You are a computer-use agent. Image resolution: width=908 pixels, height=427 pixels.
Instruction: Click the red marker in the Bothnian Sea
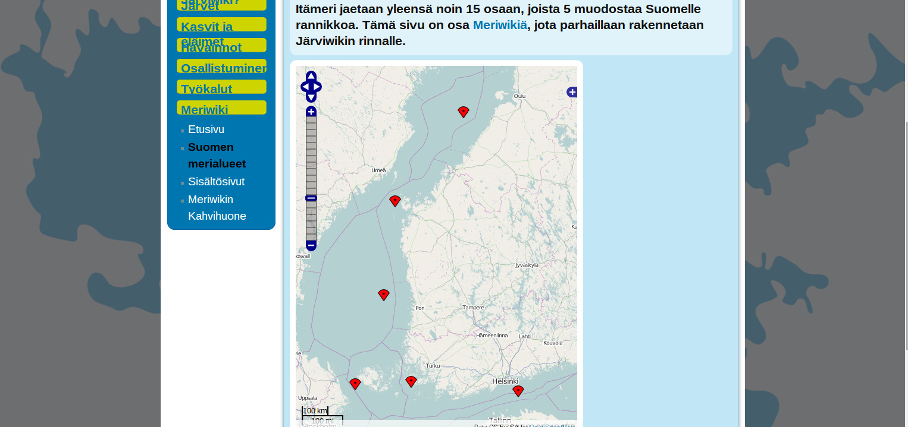(384, 294)
